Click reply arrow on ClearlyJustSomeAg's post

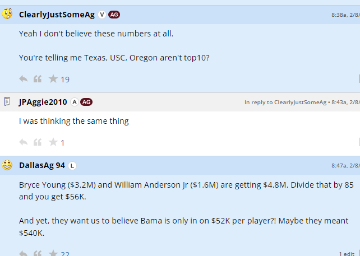(24, 79)
